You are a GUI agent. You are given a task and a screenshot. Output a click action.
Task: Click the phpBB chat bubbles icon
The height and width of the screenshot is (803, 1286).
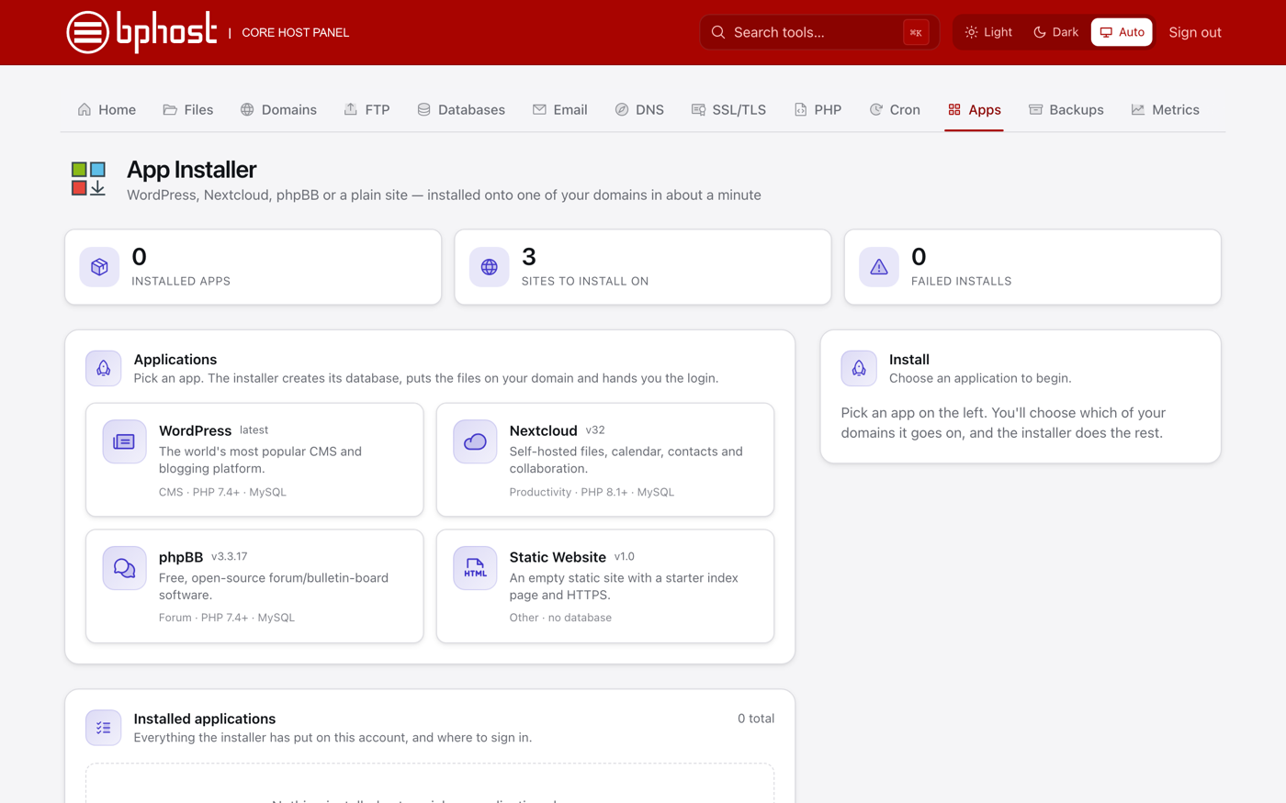tap(124, 568)
